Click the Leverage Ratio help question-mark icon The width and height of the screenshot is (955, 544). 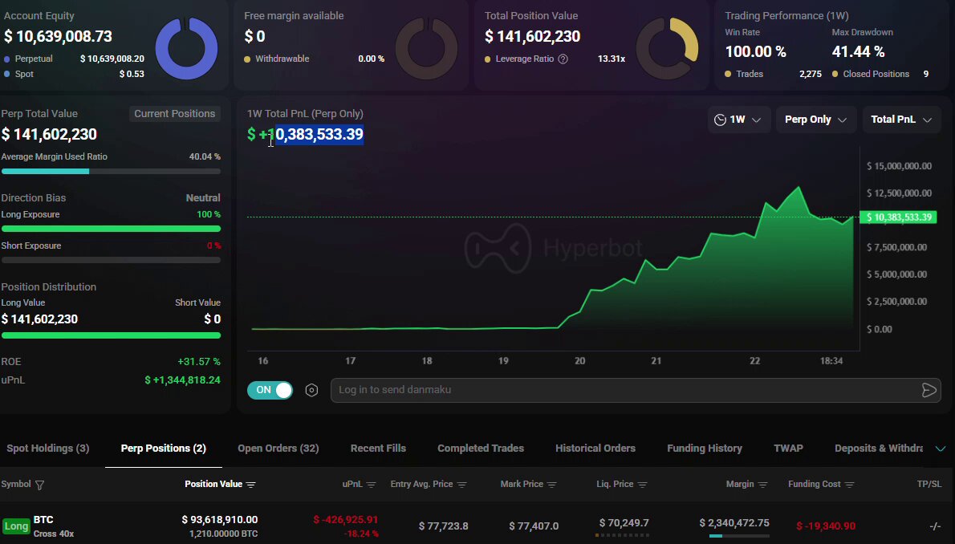coord(563,59)
